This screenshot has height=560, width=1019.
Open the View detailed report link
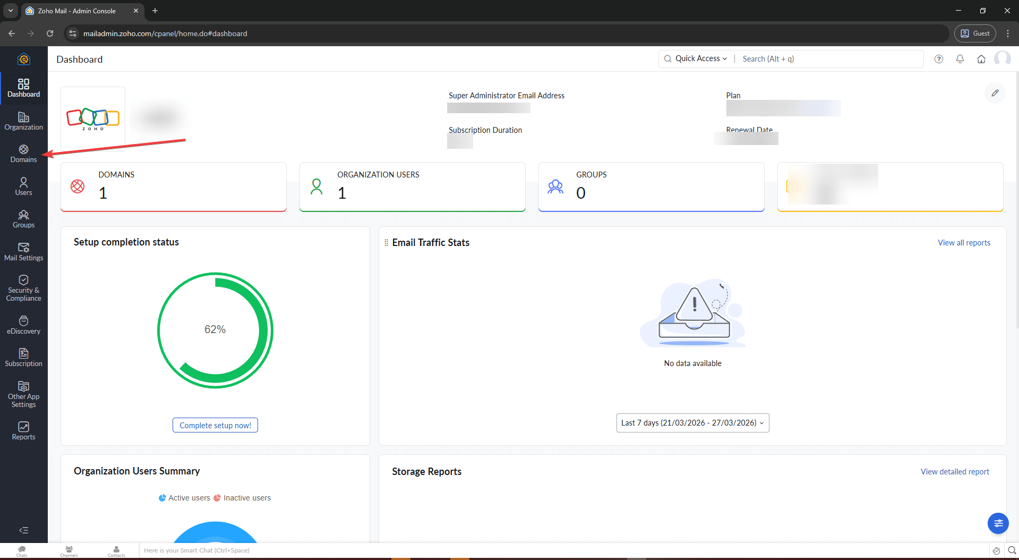[954, 472]
